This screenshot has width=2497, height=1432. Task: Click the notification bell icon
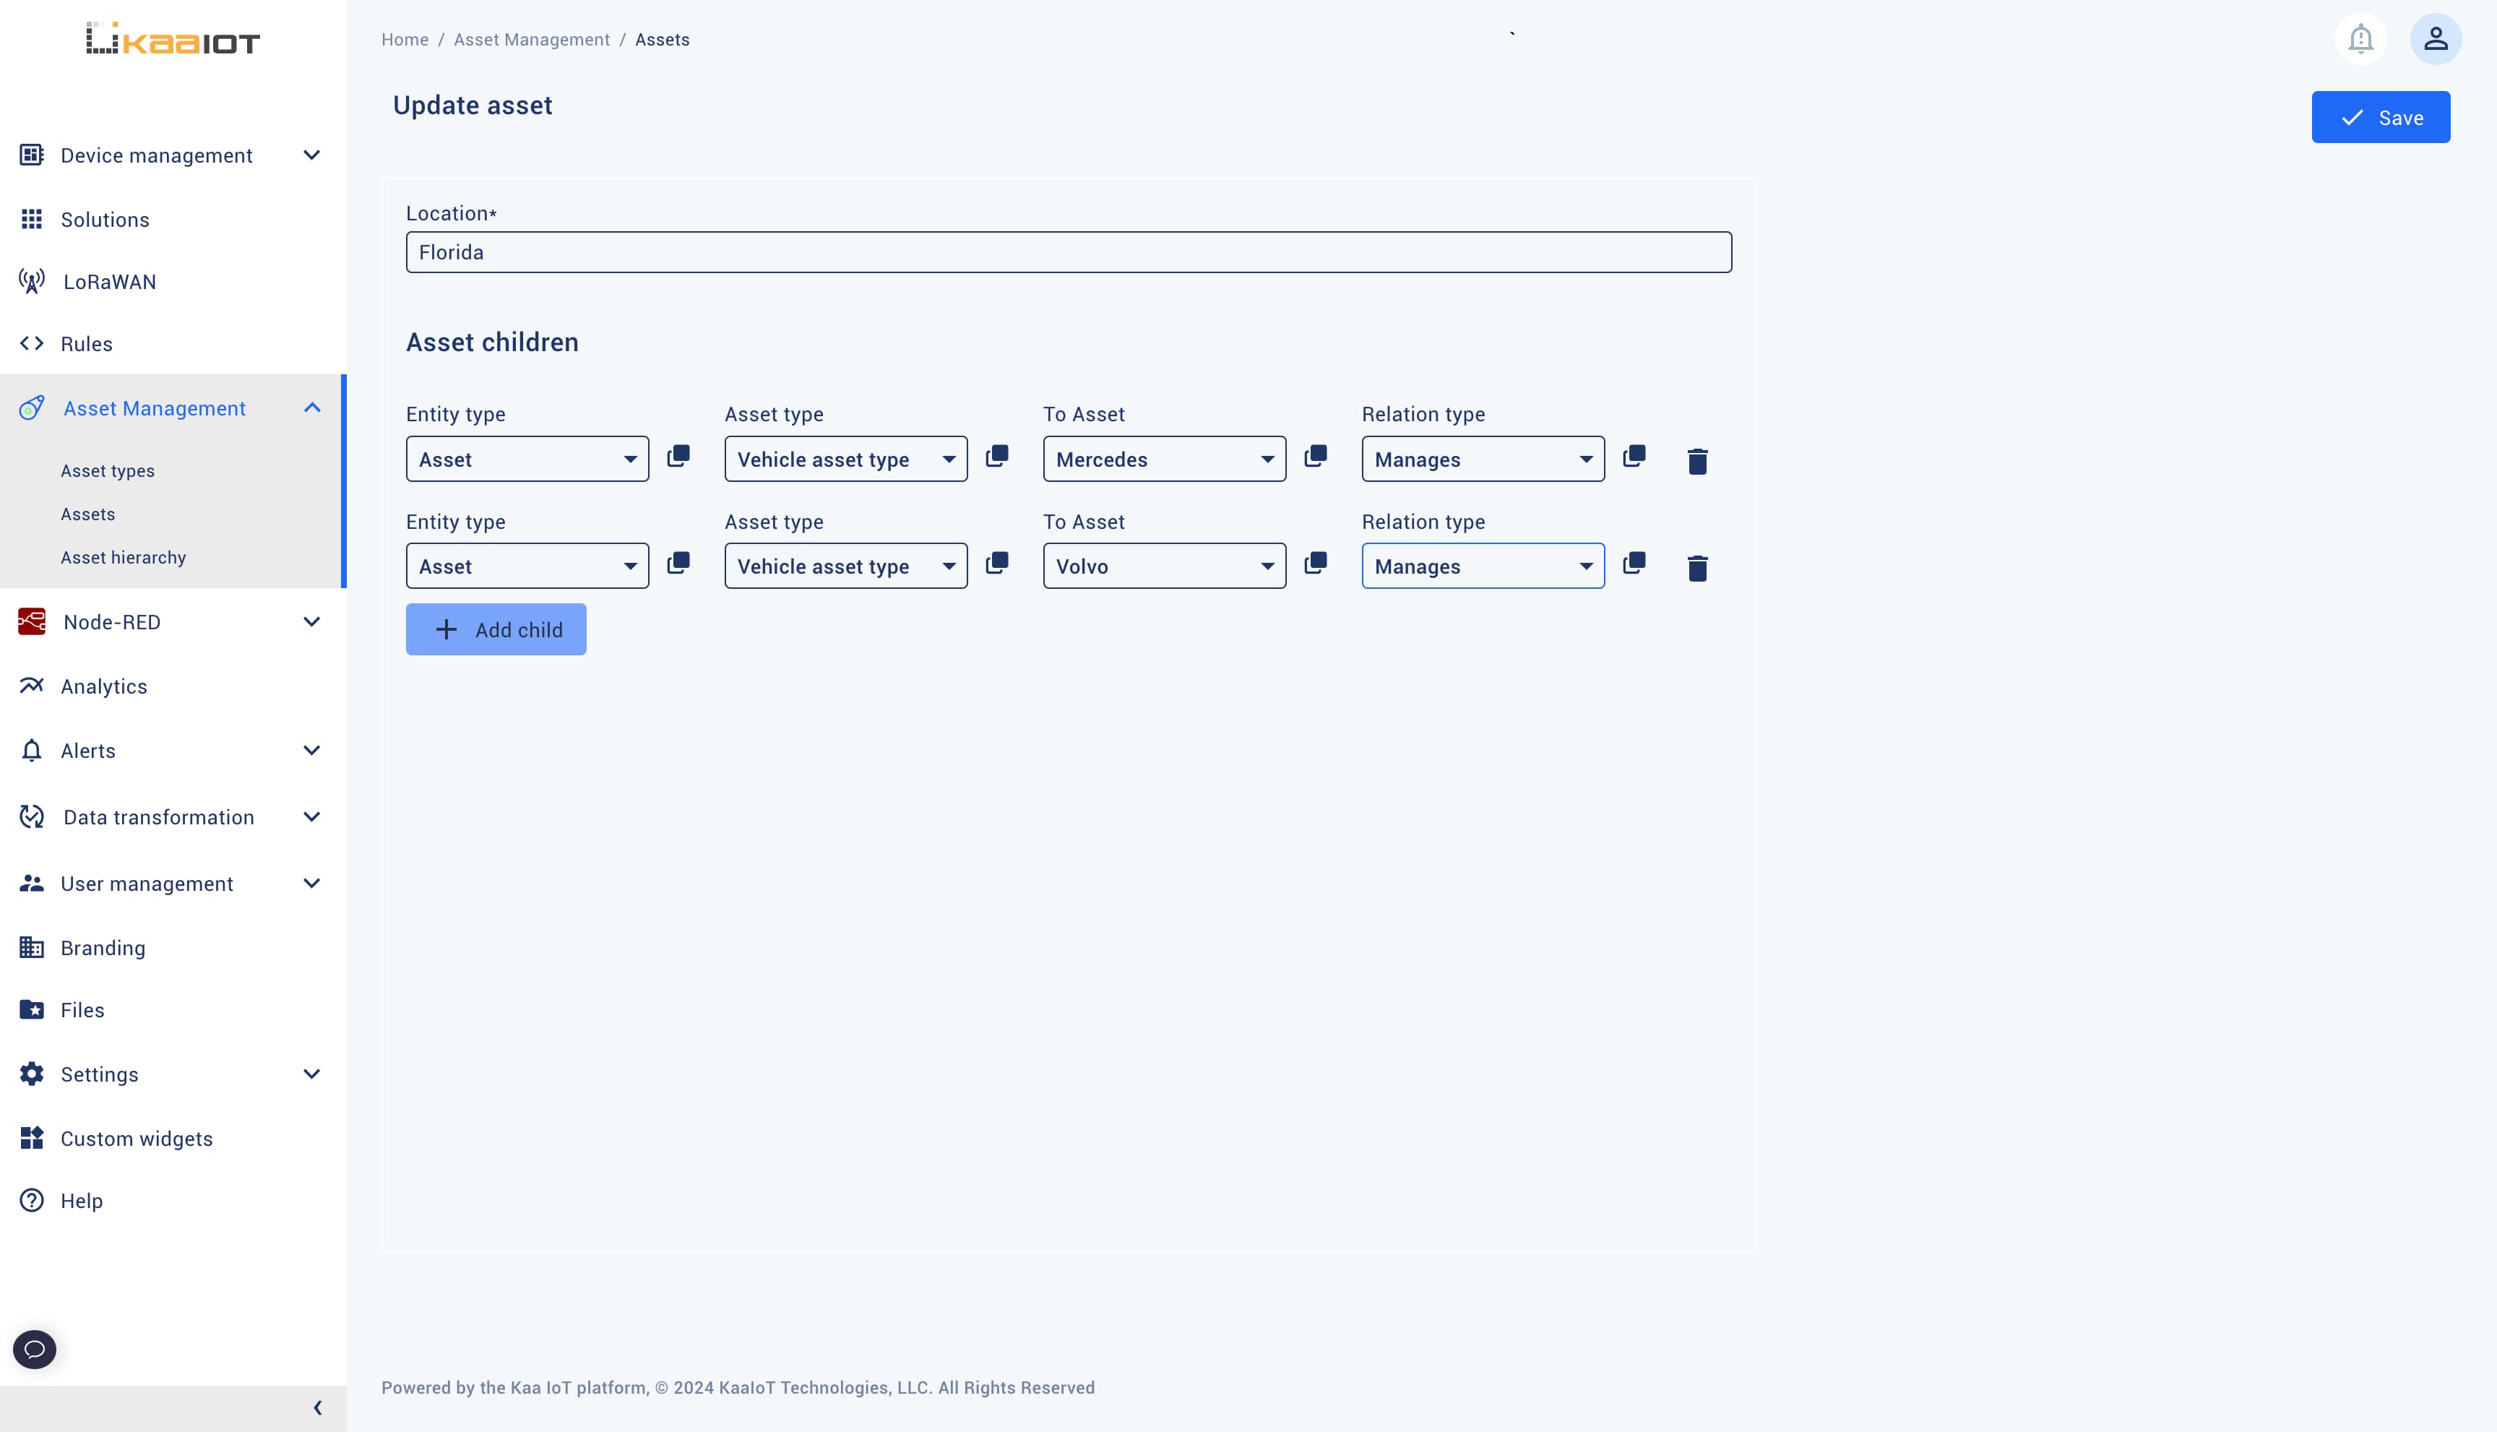coord(2361,38)
